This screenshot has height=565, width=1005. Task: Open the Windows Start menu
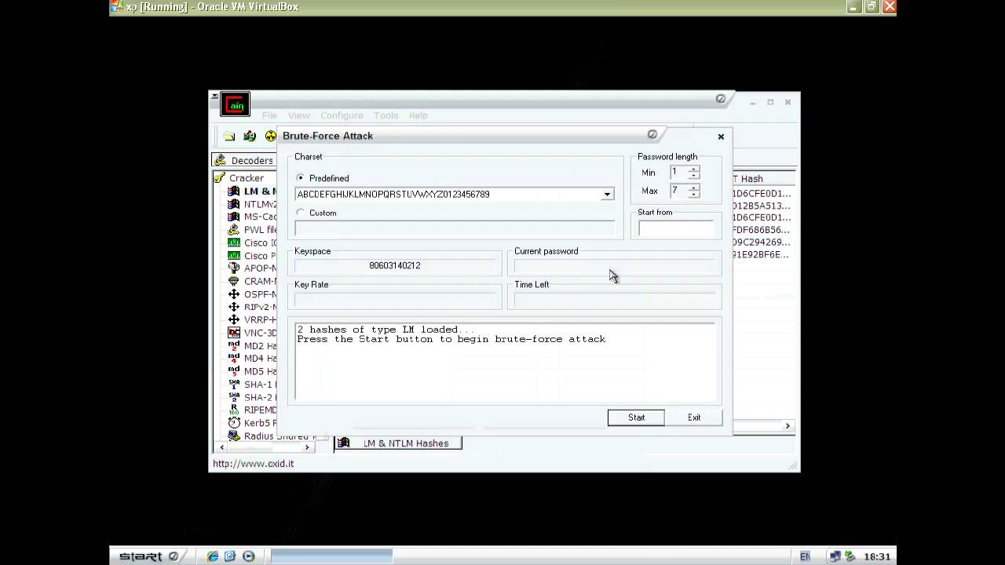[x=149, y=556]
